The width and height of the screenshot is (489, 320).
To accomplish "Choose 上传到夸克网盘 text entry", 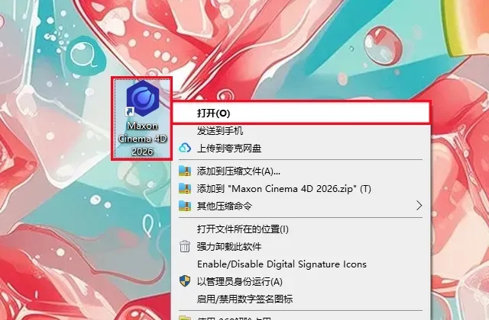I will (229, 148).
